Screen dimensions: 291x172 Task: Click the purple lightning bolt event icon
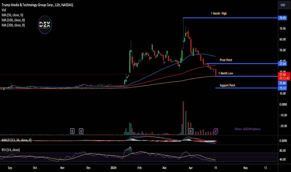click(216, 131)
